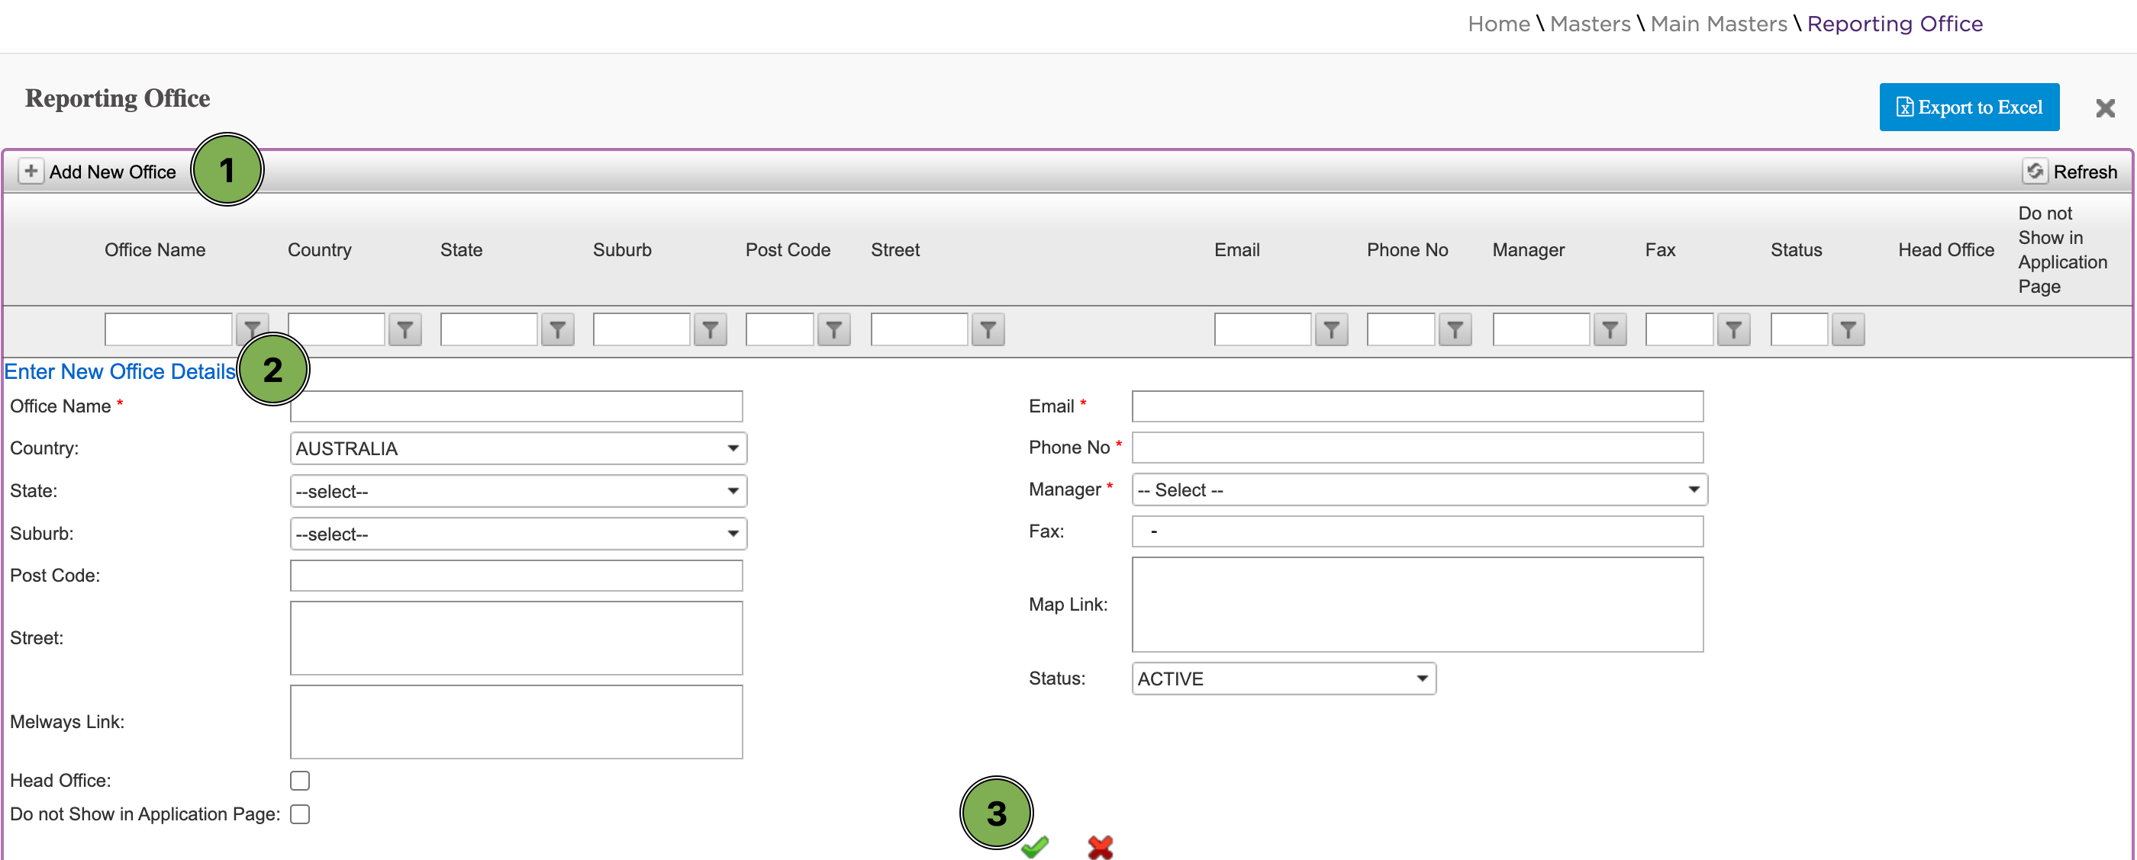Click into the Map Link text area
The width and height of the screenshot is (2137, 860).
(x=1418, y=604)
